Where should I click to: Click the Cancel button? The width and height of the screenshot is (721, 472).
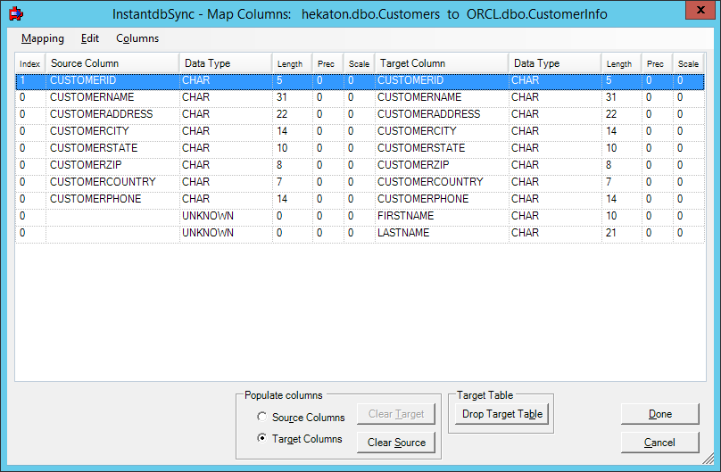[x=659, y=443]
